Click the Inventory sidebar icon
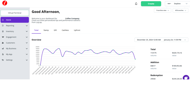 [x=3, y=31]
